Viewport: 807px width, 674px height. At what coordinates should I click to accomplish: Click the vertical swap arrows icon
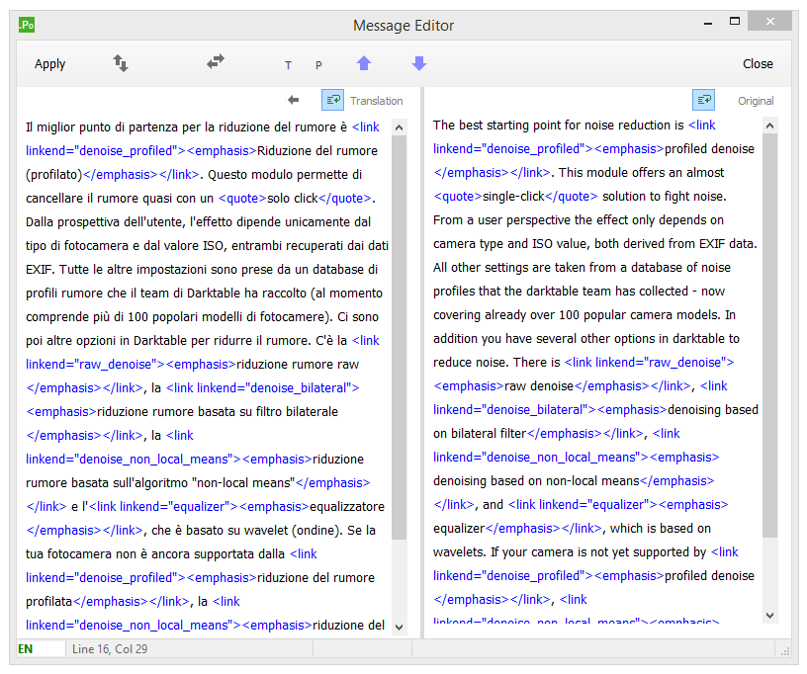[121, 63]
